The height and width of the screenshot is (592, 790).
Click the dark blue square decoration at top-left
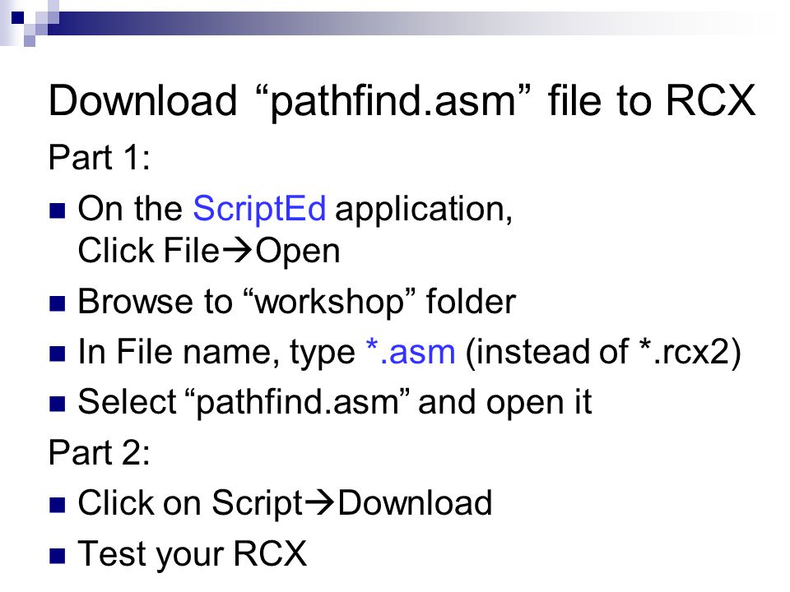[17, 17]
